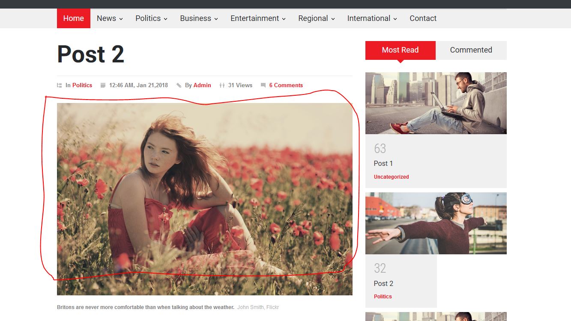Open Post 1 in the sidebar
Viewport: 571px width, 321px height.
(x=383, y=164)
